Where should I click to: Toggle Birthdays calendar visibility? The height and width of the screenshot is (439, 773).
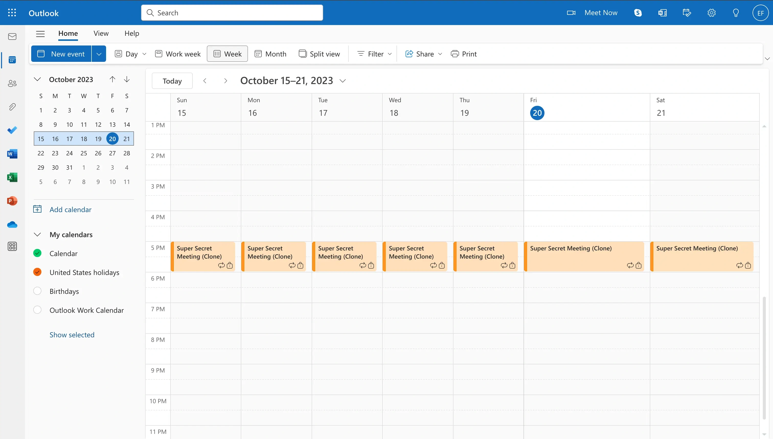[37, 291]
